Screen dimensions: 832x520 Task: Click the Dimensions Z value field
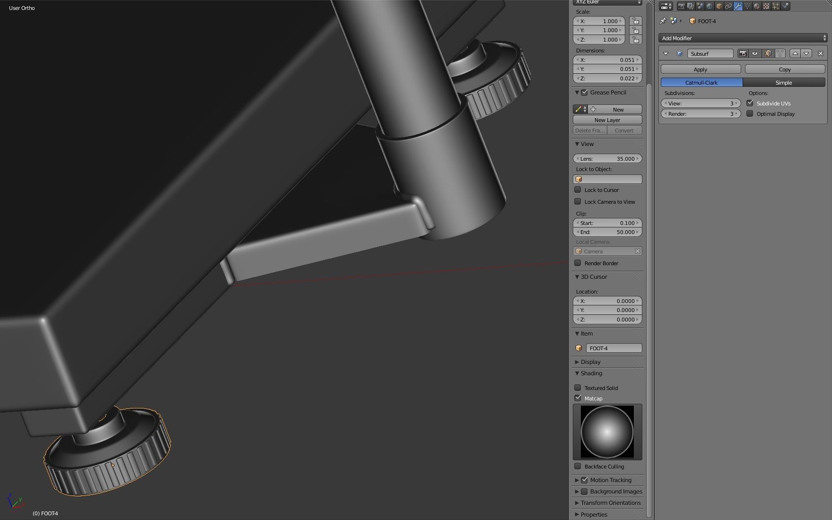tap(607, 78)
